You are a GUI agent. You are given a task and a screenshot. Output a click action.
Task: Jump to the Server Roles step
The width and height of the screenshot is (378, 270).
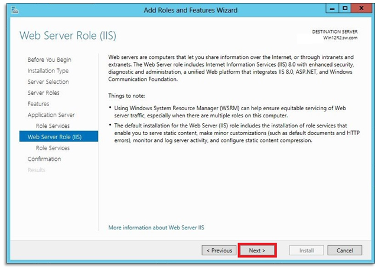(x=43, y=93)
